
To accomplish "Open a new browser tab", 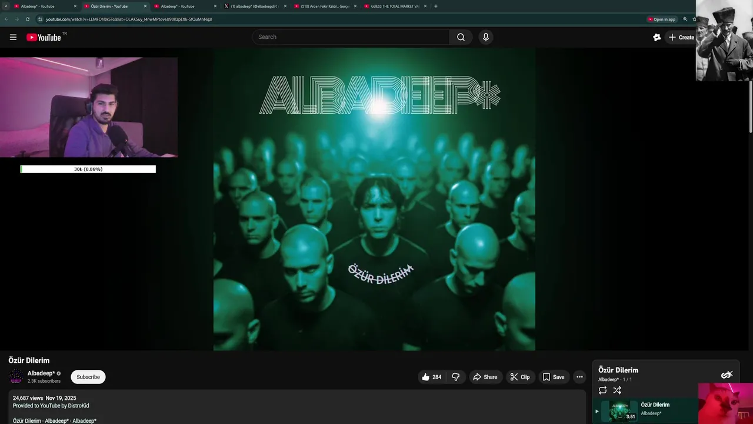I will click(x=435, y=6).
